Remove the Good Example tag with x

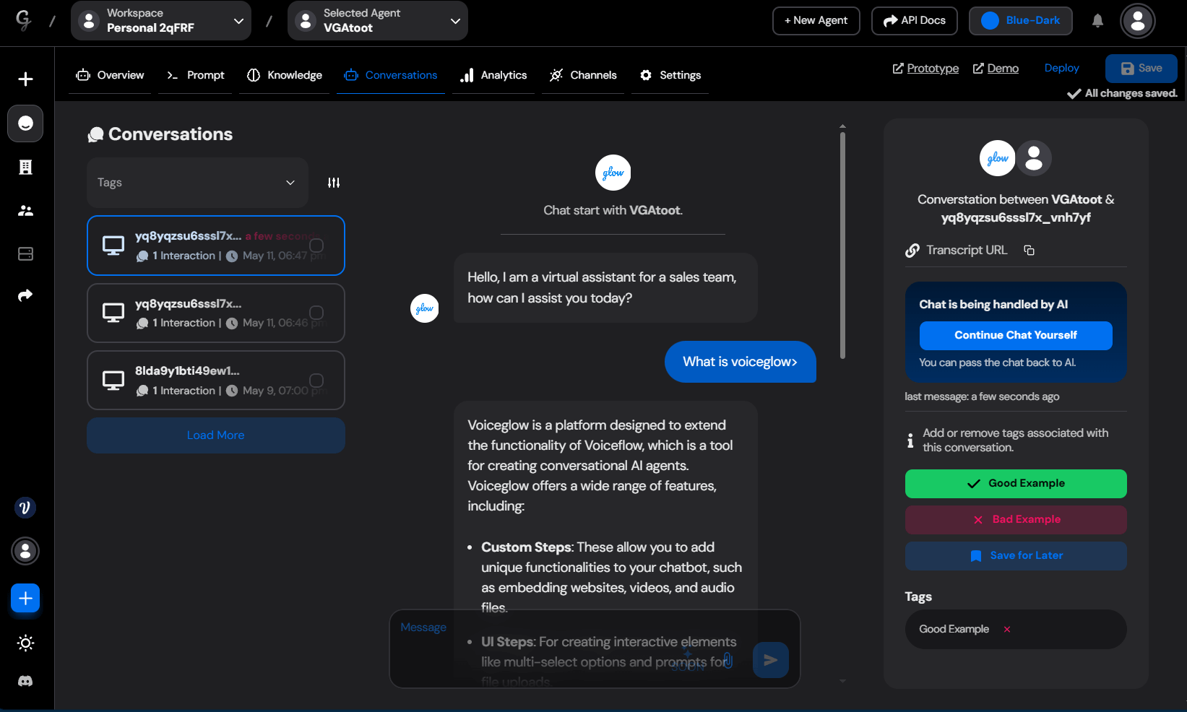(1006, 630)
